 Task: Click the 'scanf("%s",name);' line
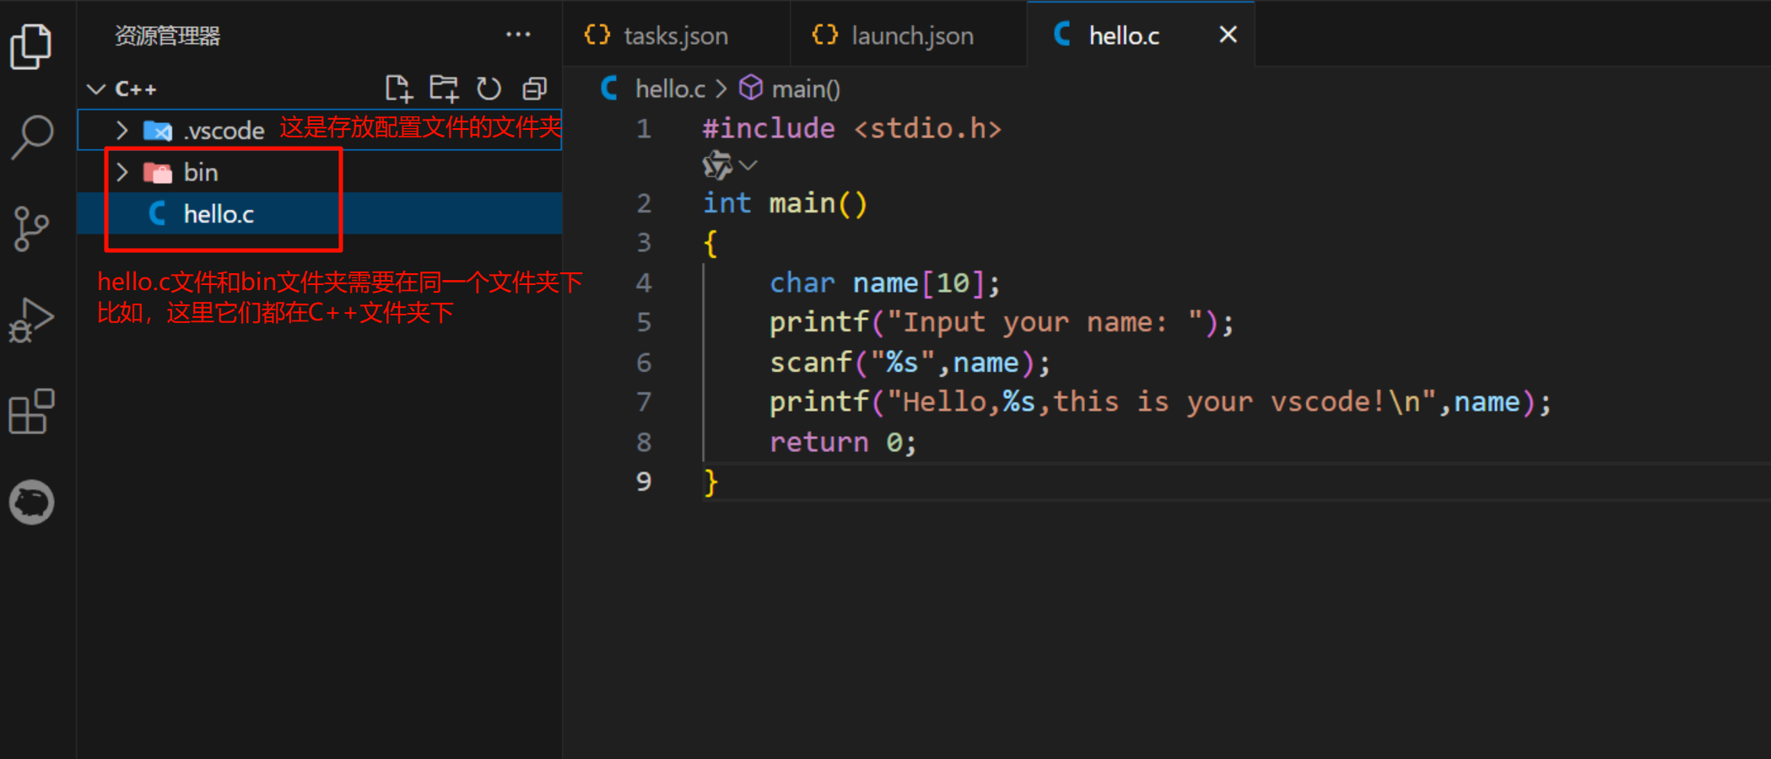[910, 363]
